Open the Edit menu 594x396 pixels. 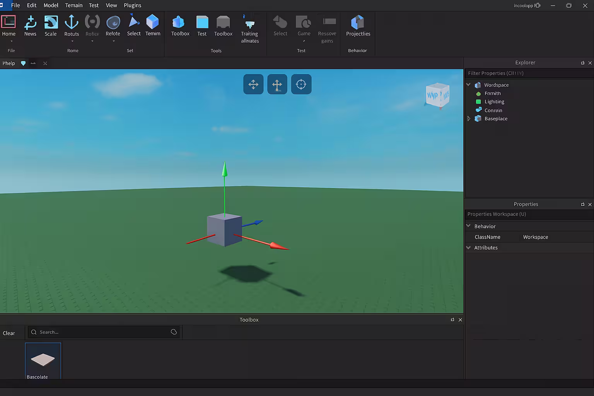tap(32, 5)
